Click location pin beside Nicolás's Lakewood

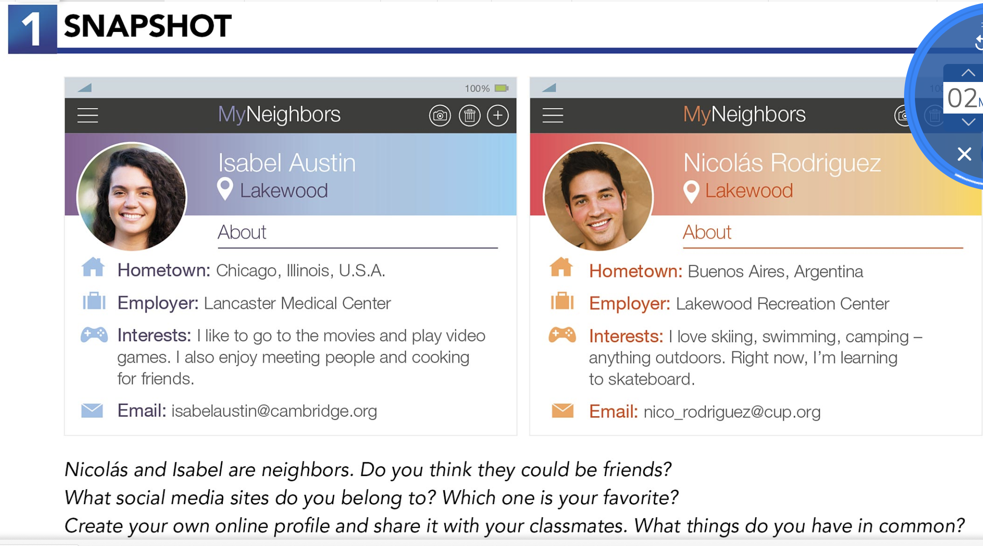point(691,191)
